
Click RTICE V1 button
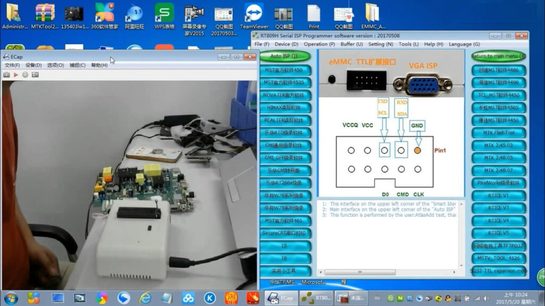coord(498,195)
